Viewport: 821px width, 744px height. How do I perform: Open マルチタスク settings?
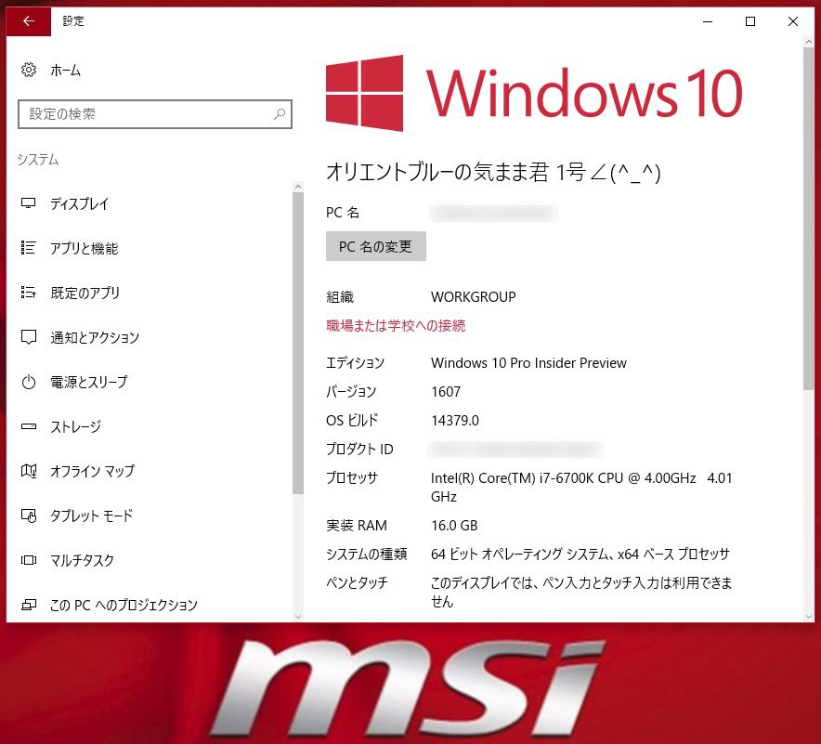pos(82,561)
